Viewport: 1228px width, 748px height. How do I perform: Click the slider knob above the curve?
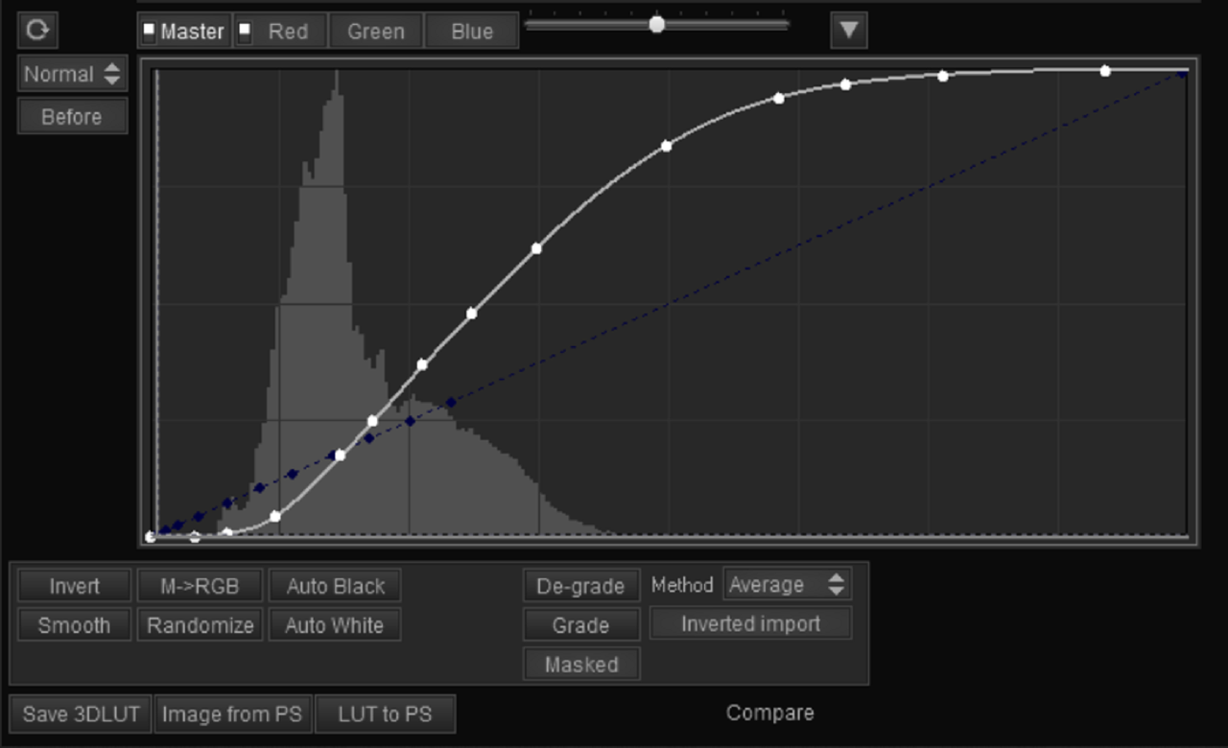(x=656, y=24)
